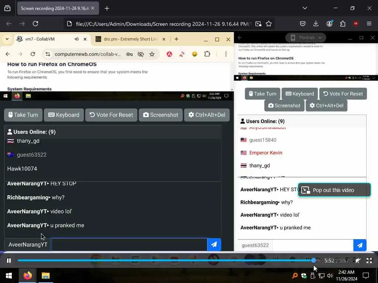The width and height of the screenshot is (378, 283).
Task: Click the volume icon in the host system tray
Action: pyautogui.click(x=330, y=276)
